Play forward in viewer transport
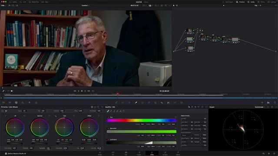278x156 pixels. click(85, 91)
